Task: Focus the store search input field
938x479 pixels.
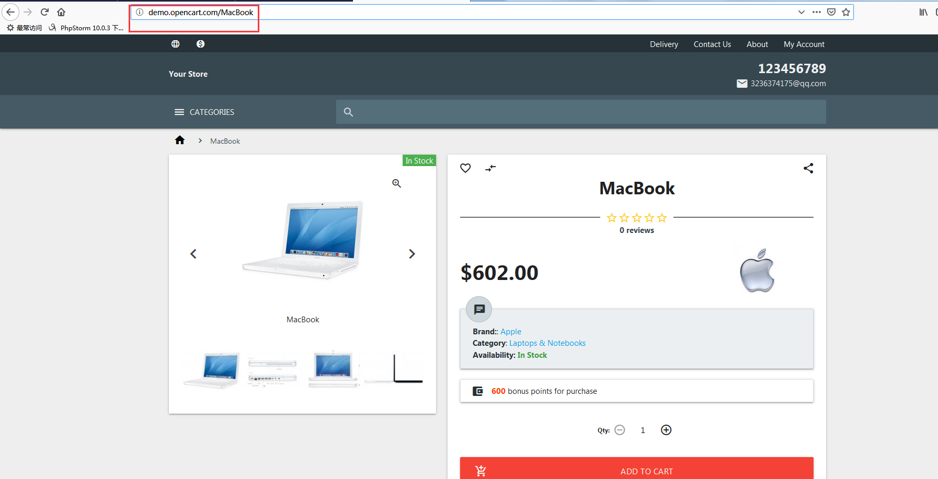Action: (x=581, y=112)
